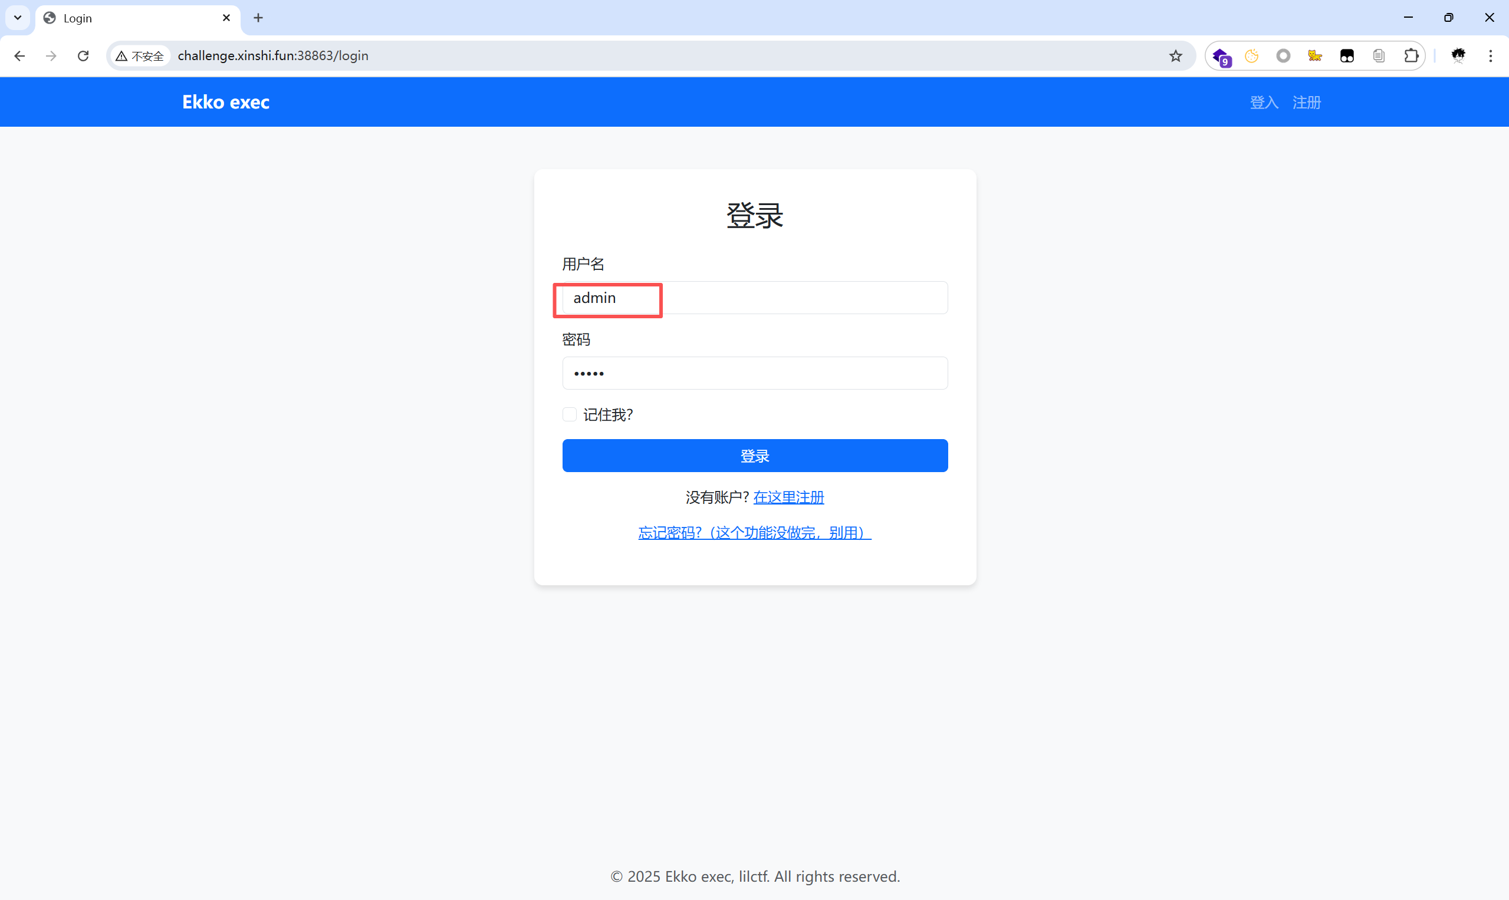Open the 忘记密码 forgot password link
This screenshot has width=1509, height=900.
[x=754, y=532]
